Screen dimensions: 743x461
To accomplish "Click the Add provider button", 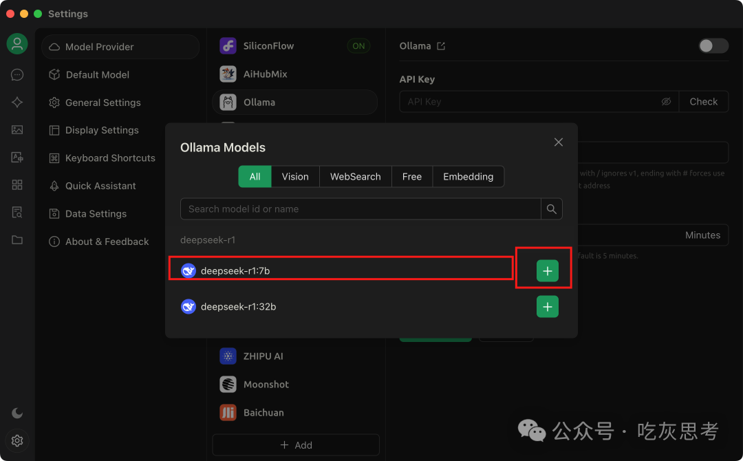I will point(296,445).
